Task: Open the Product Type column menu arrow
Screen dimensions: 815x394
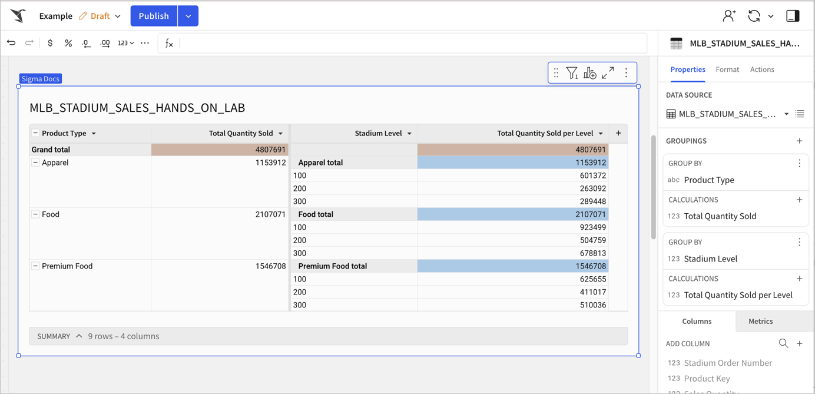Action: click(94, 134)
